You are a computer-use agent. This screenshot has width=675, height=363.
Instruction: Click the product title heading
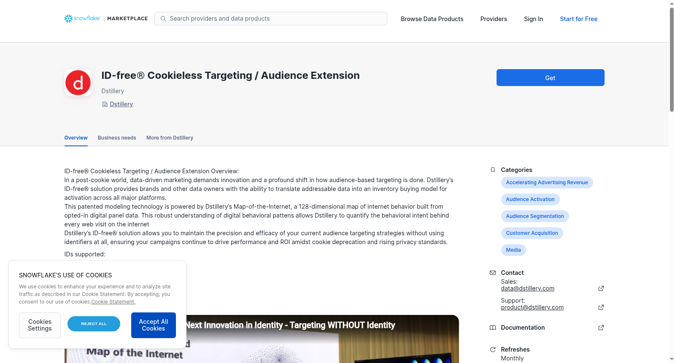(x=230, y=75)
